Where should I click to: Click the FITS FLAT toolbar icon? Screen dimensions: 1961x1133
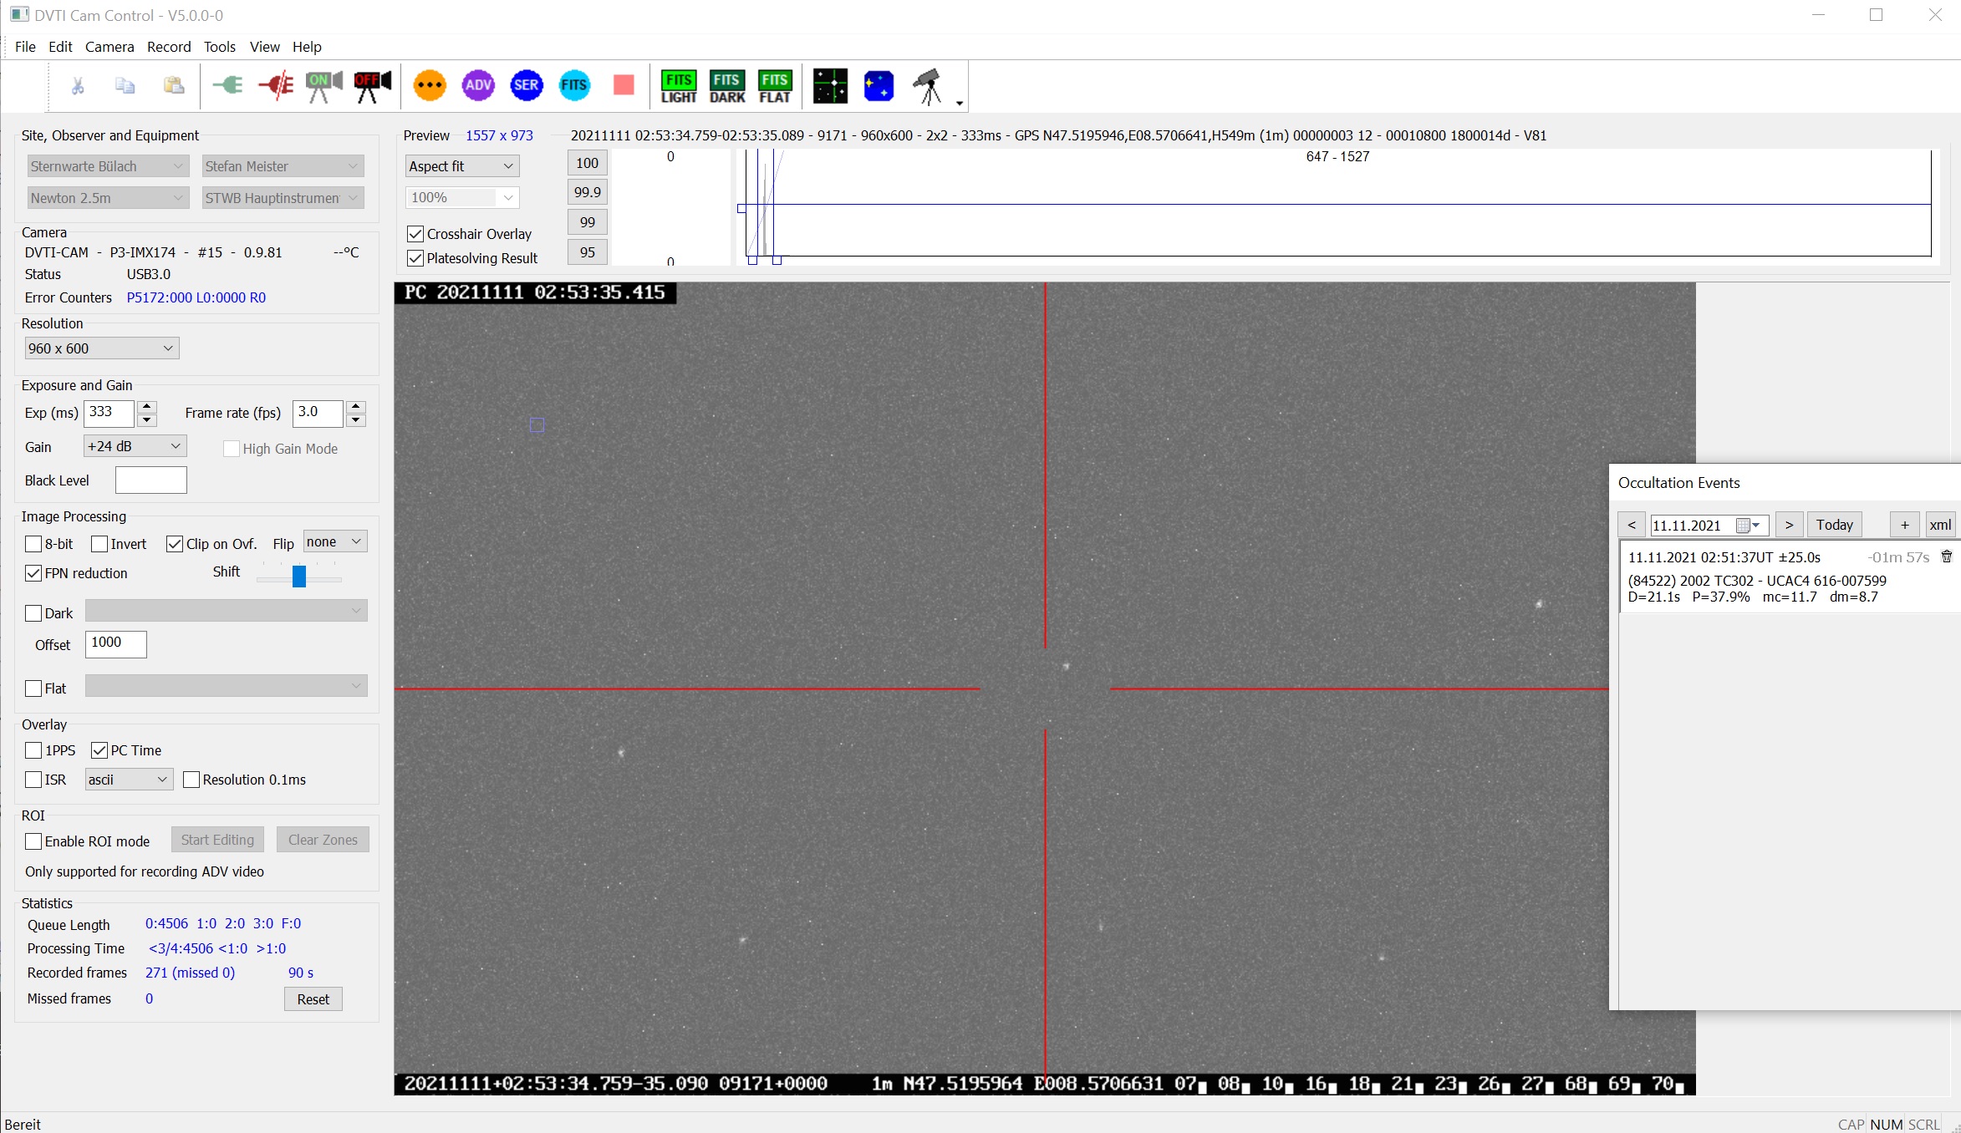click(x=774, y=87)
